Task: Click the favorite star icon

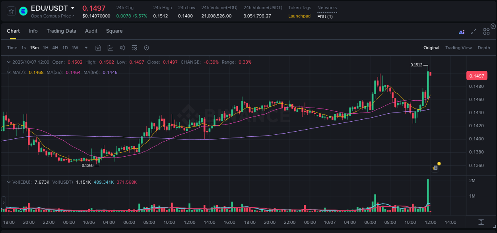Action: pos(11,11)
